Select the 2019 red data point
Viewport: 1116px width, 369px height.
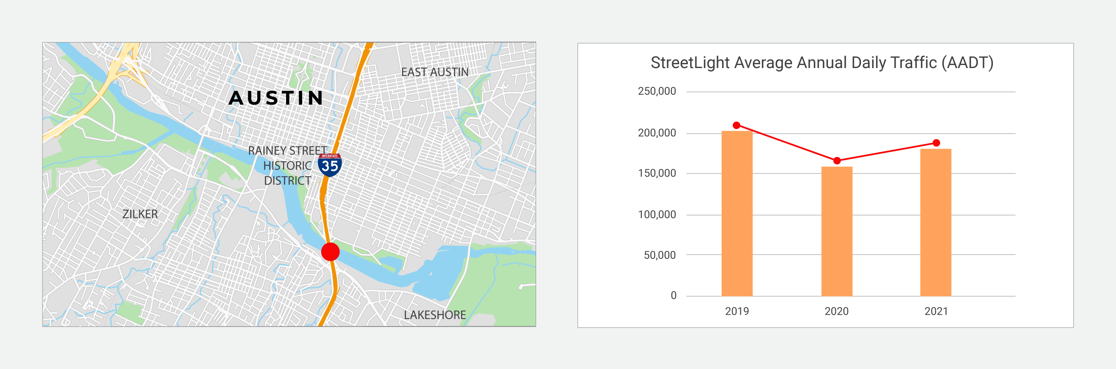(x=737, y=125)
